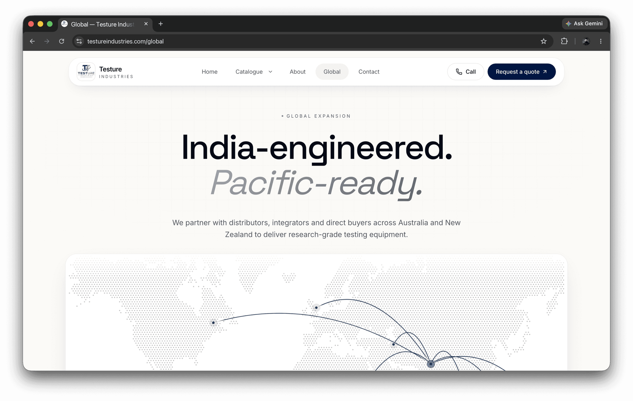633x401 pixels.
Task: Open the Chrome profile avatar
Action: pos(586,41)
